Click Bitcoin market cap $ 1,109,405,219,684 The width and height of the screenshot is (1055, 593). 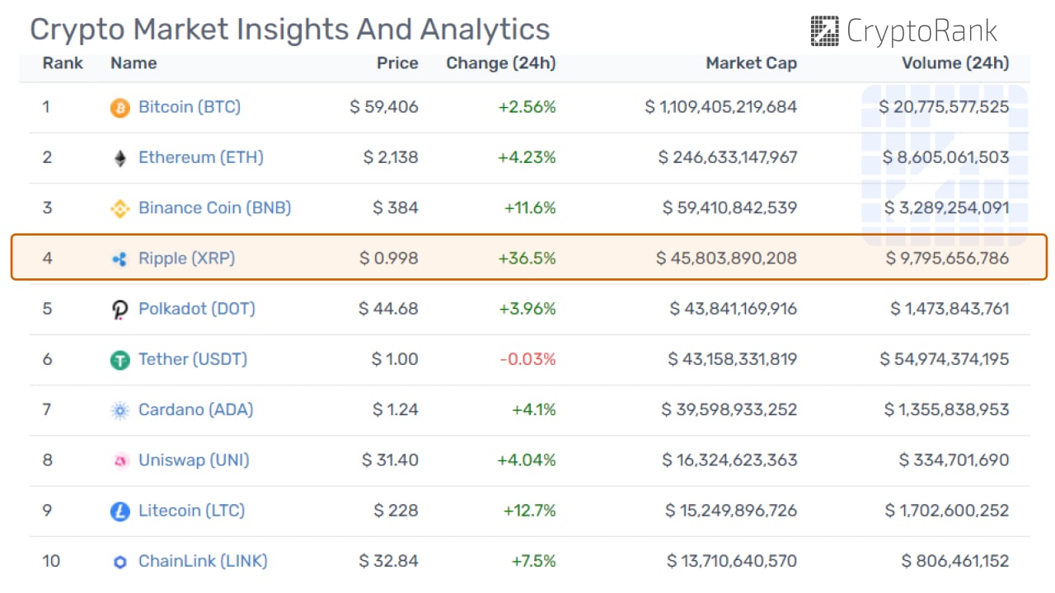tap(721, 107)
